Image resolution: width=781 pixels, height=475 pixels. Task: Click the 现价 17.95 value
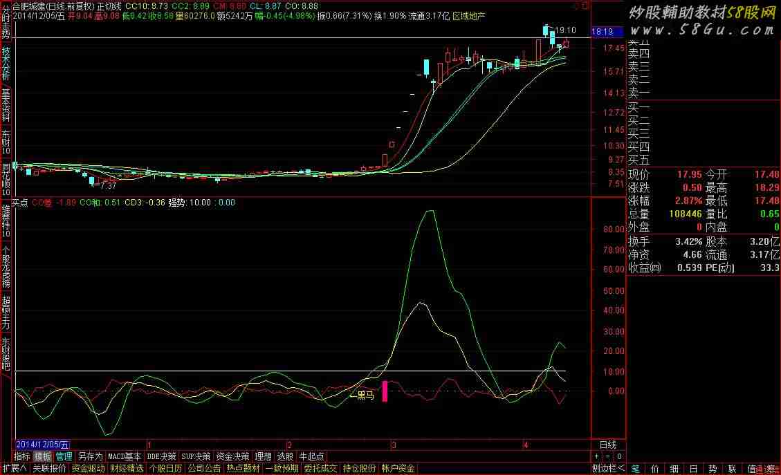click(x=690, y=175)
